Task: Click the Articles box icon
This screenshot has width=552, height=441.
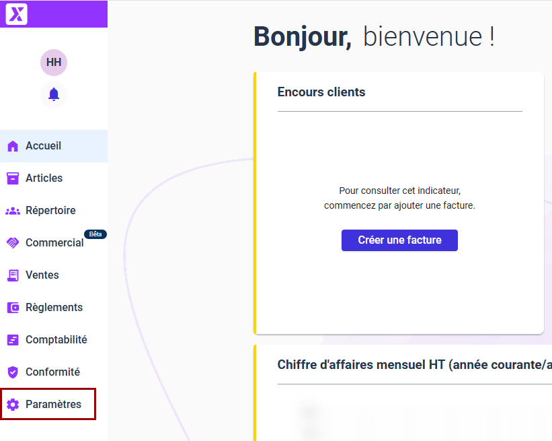Action: coord(13,178)
